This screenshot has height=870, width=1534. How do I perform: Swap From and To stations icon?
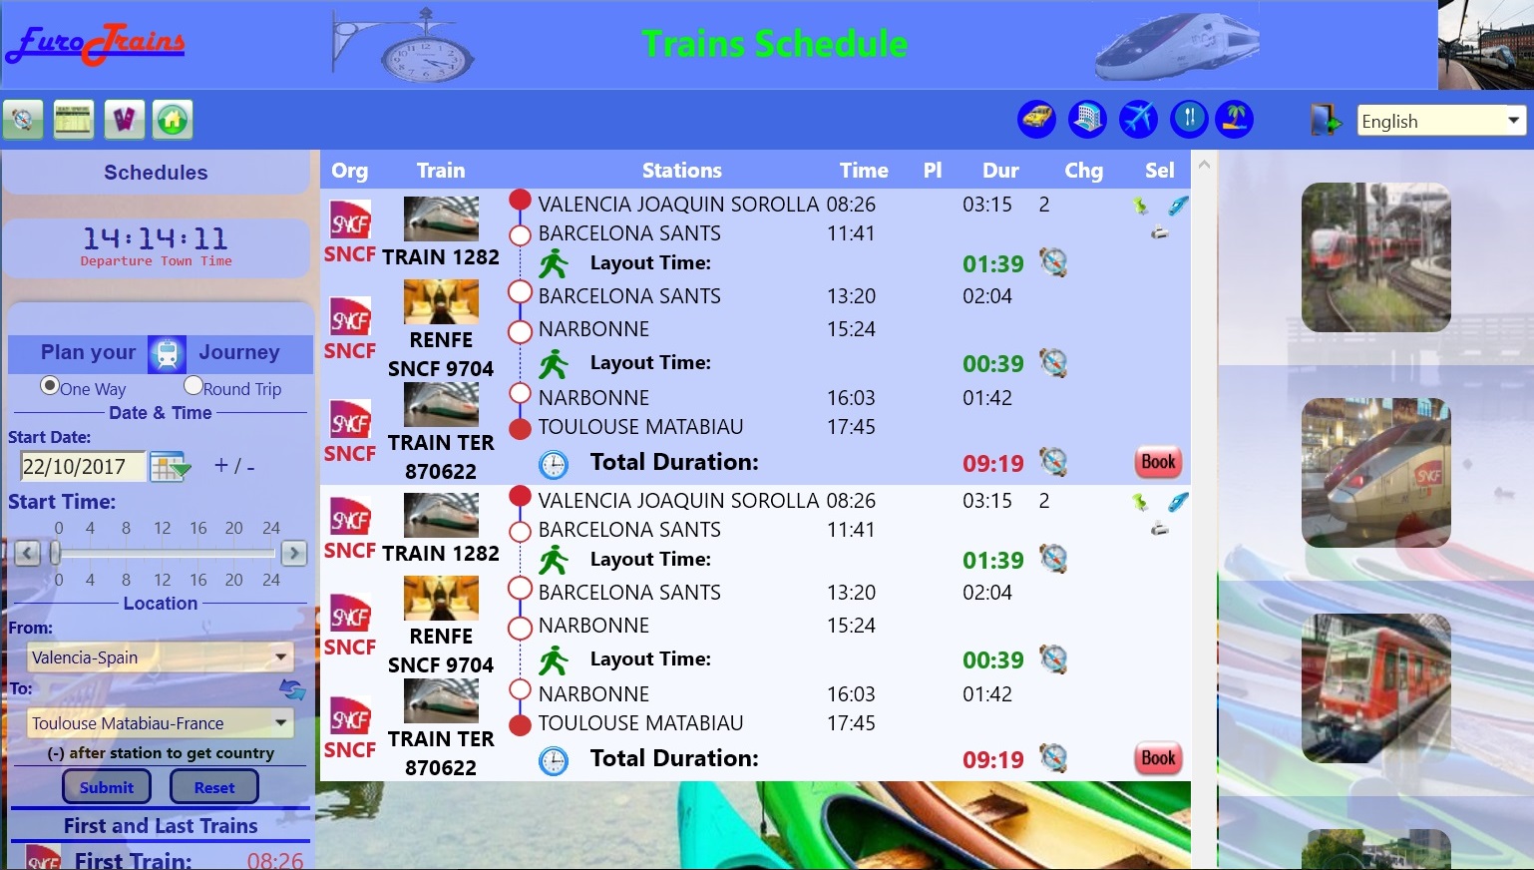click(x=292, y=689)
